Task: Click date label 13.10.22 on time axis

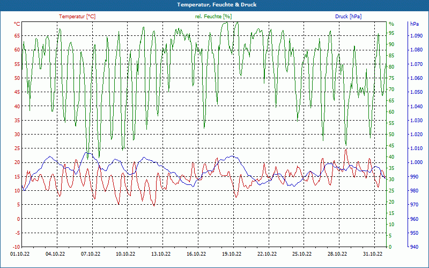Action: [161, 254]
